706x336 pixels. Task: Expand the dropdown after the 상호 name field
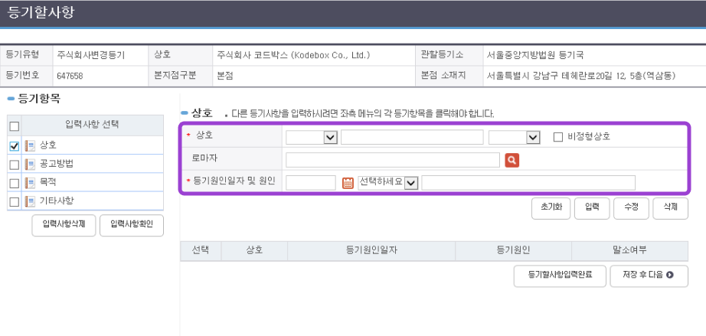pyautogui.click(x=515, y=137)
